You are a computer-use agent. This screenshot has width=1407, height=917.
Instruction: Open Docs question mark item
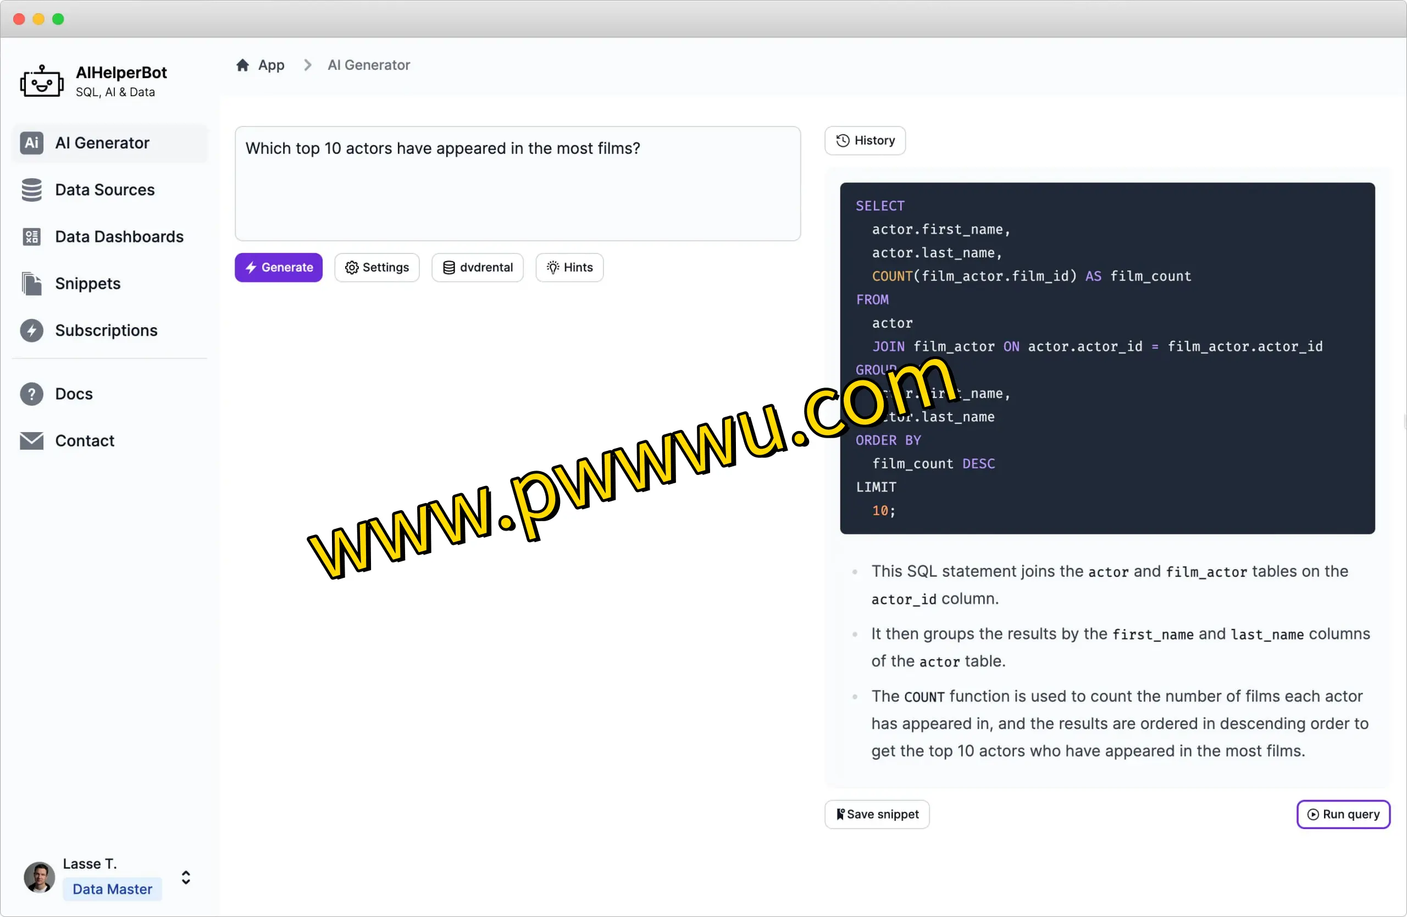pyautogui.click(x=73, y=394)
